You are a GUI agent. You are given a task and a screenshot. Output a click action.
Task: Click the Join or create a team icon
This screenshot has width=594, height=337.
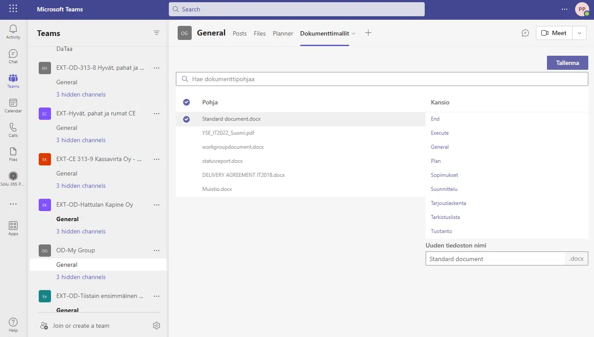click(x=44, y=326)
